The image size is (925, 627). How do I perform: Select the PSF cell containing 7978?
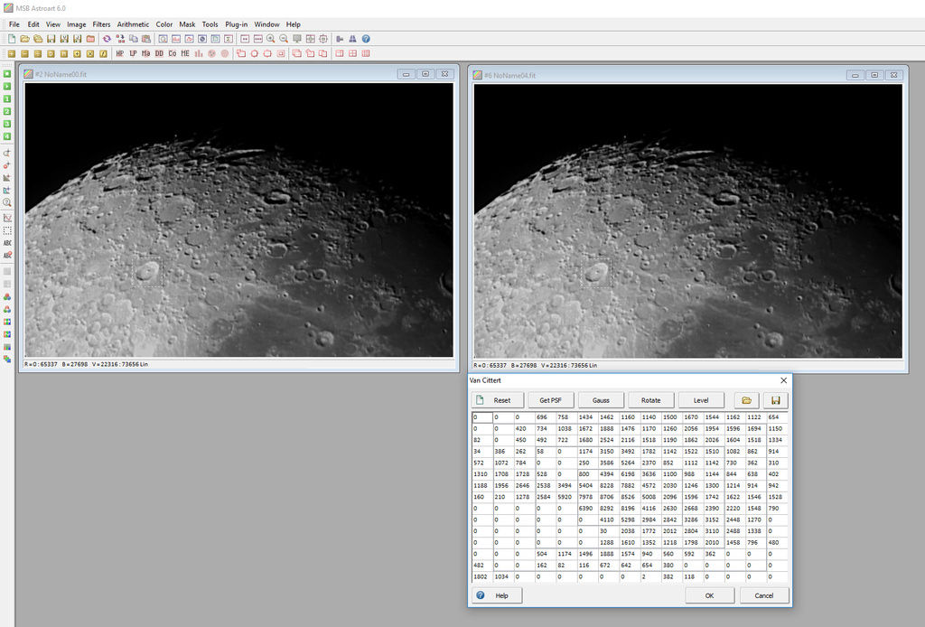pyautogui.click(x=586, y=497)
